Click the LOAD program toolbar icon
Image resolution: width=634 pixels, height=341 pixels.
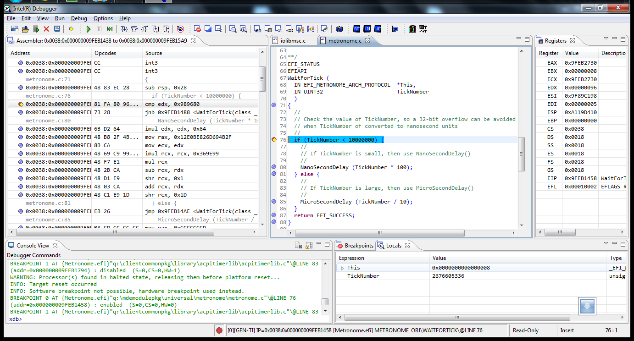coord(14,29)
